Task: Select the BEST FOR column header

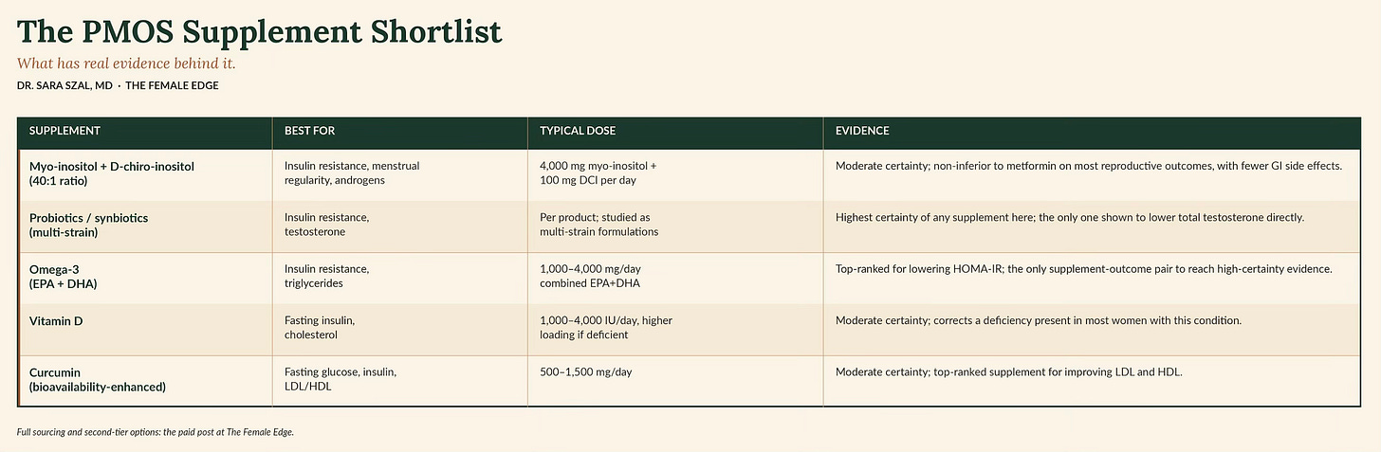Action: click(x=310, y=131)
